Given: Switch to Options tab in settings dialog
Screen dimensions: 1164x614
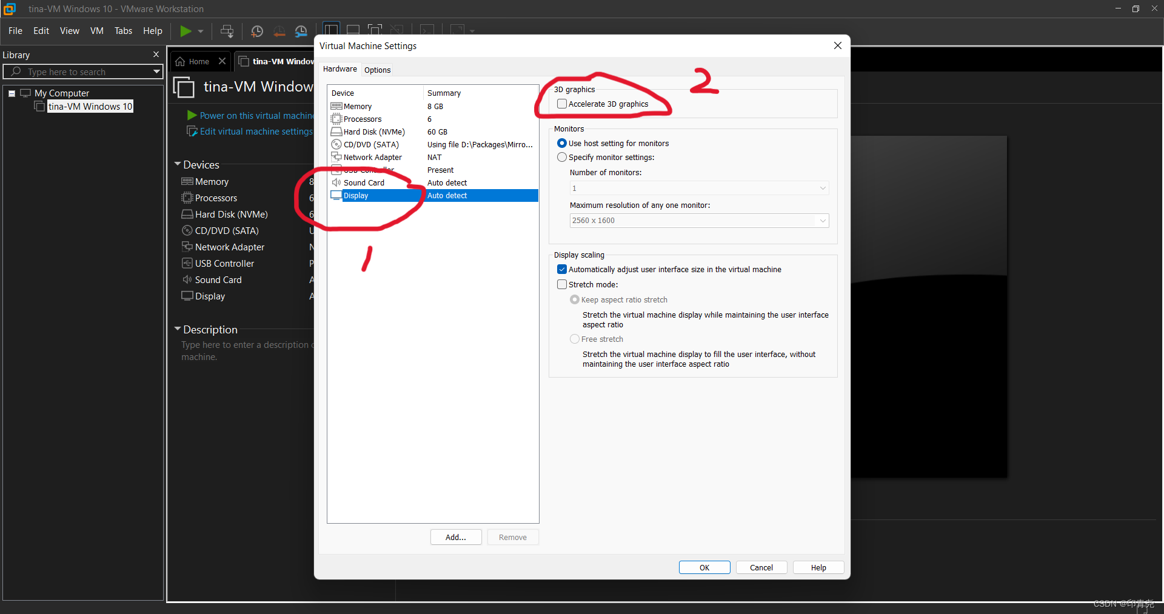Looking at the screenshot, I should (x=377, y=70).
